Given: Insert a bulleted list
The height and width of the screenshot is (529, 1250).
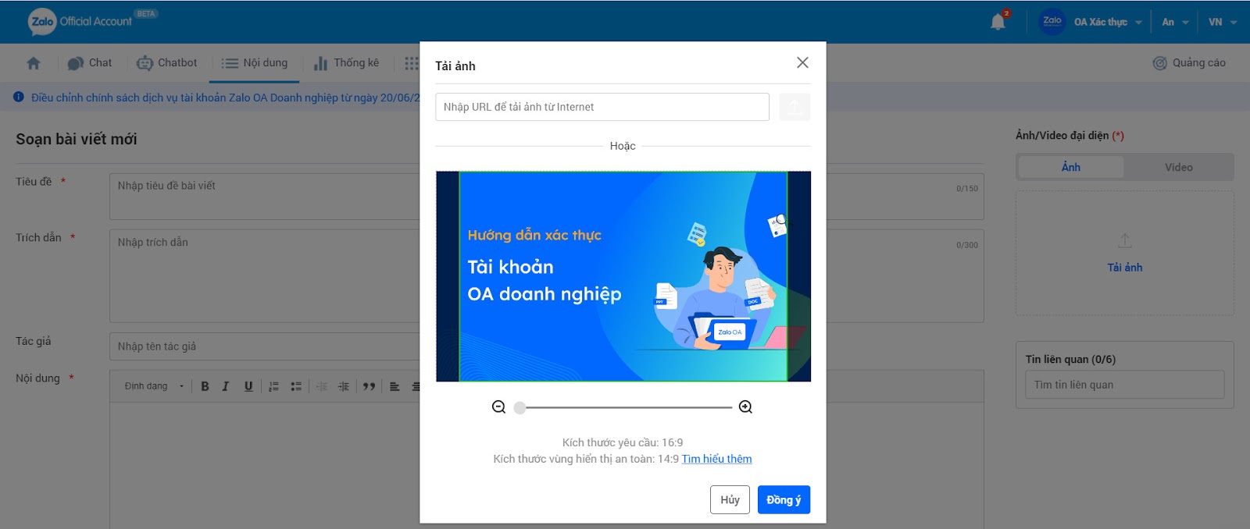Looking at the screenshot, I should [296, 386].
